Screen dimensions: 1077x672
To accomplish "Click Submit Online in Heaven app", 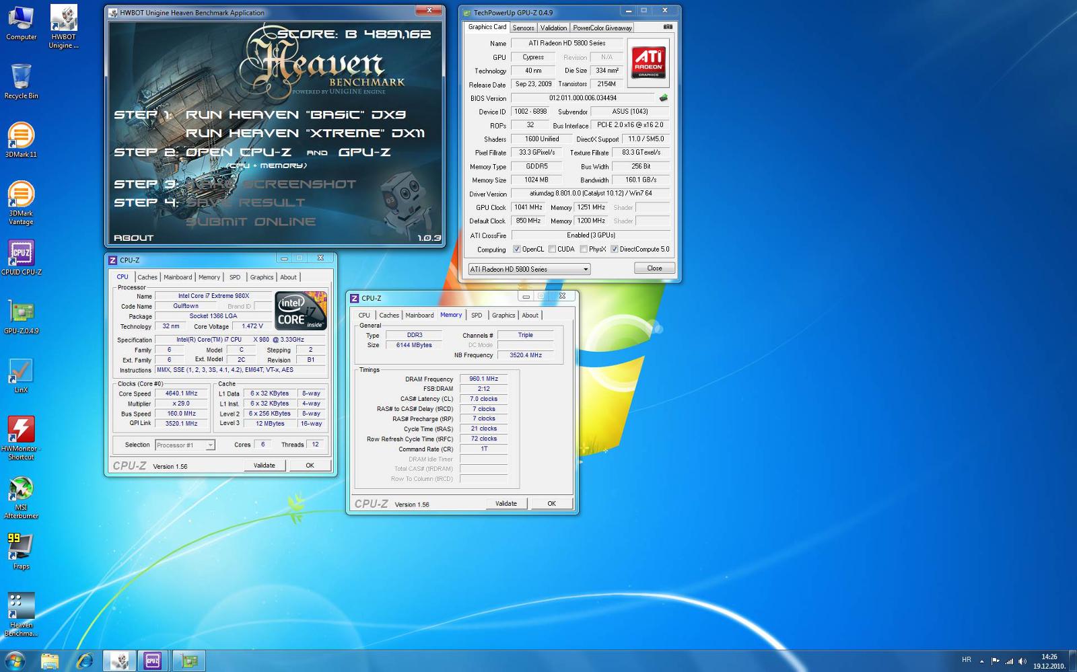I will coord(250,221).
